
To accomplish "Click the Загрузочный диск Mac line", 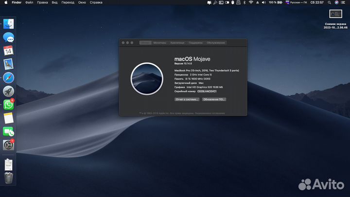I will 189,83.
